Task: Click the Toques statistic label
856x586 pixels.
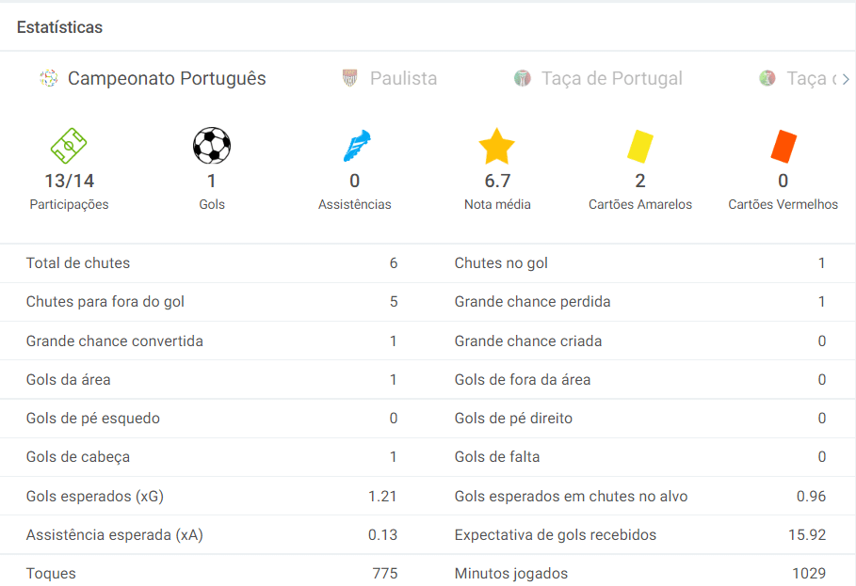Action: tap(47, 573)
